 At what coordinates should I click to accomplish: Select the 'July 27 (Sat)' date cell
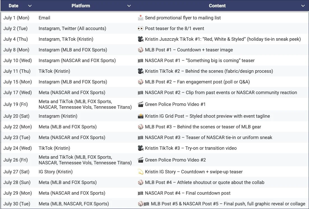pos(16,172)
